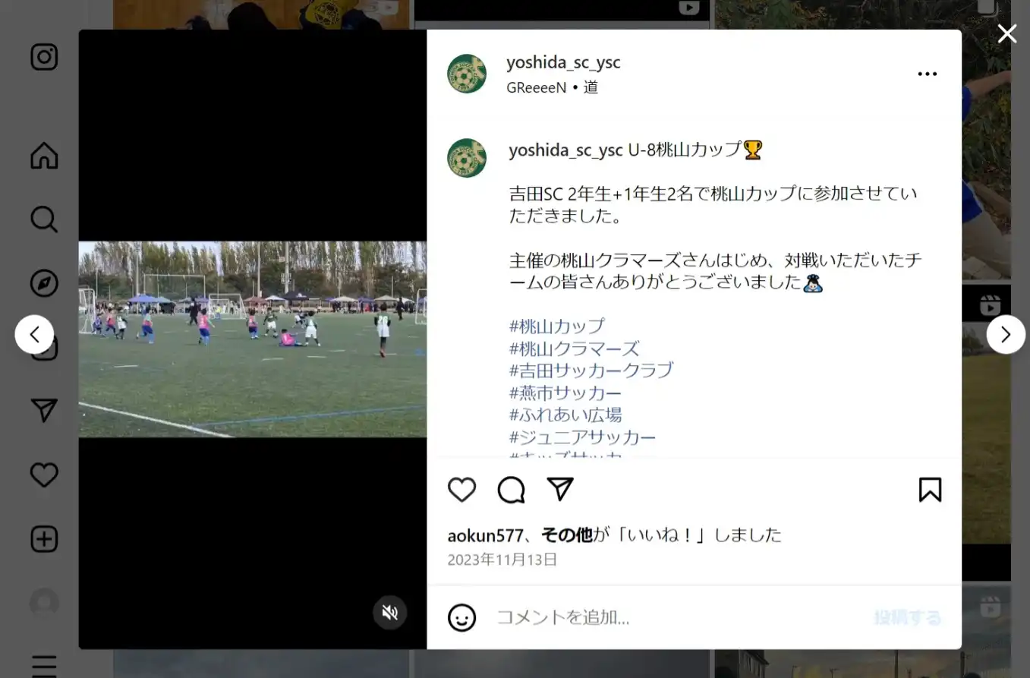Go to next post arrow
Viewport: 1030px width, 678px height.
[x=1006, y=335]
